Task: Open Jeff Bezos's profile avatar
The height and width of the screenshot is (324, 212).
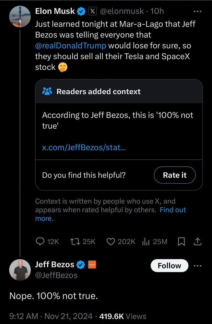Action: pos(20,270)
